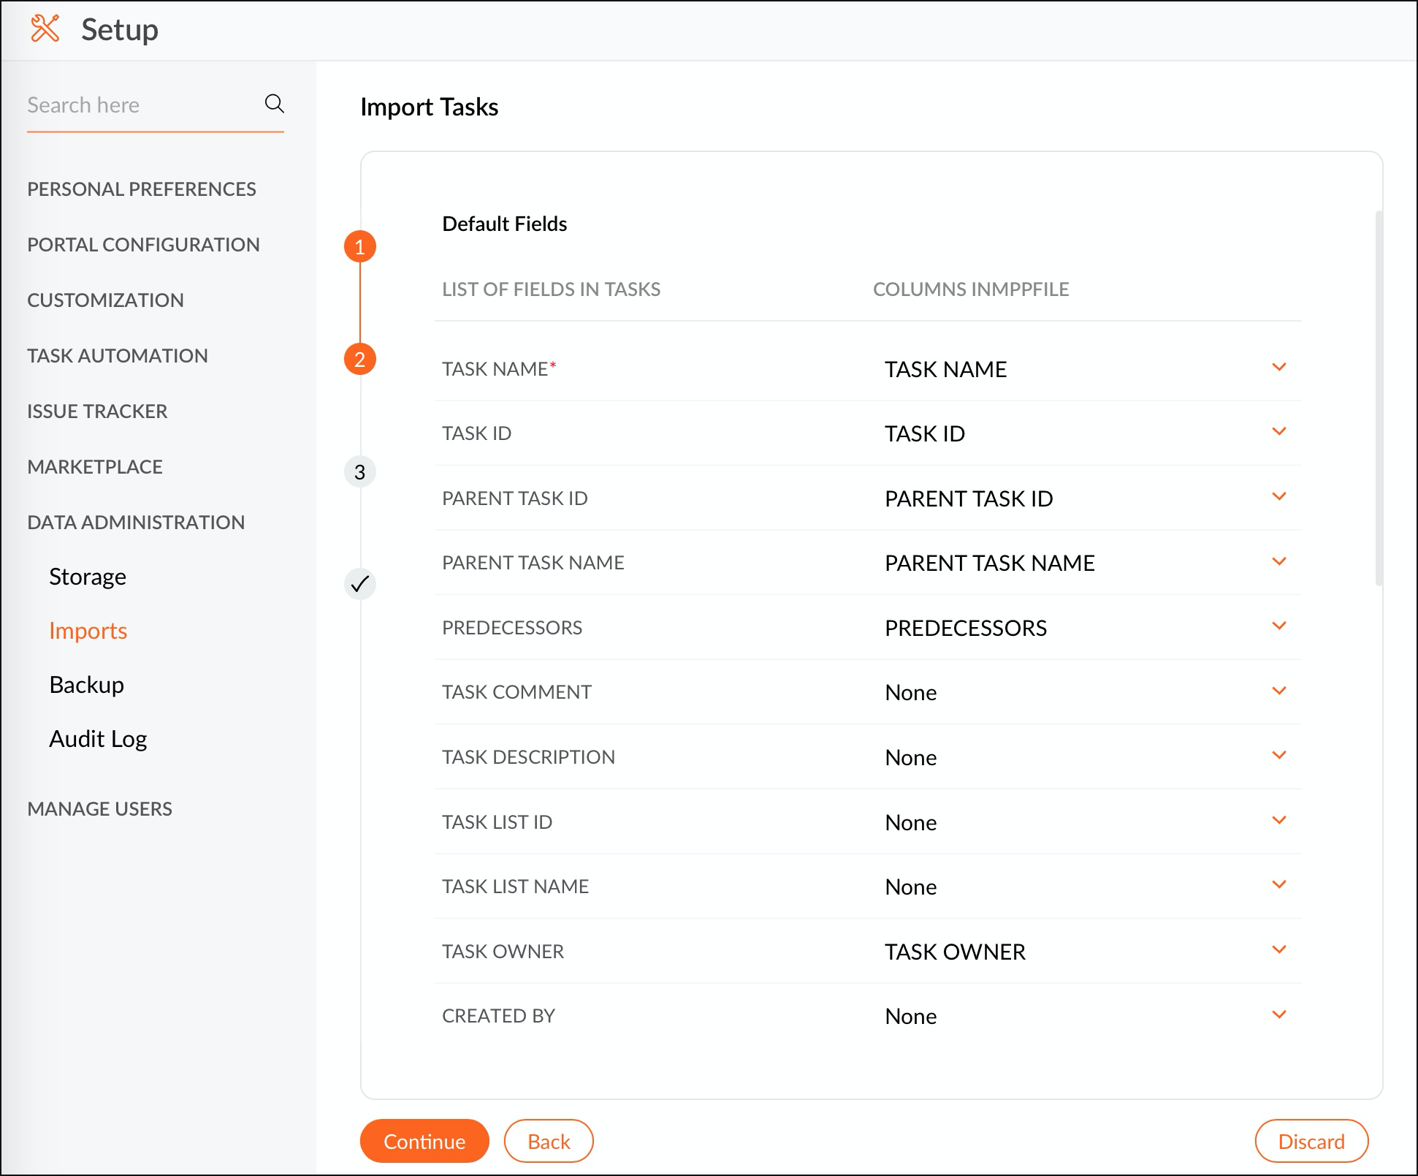Click the search magnifier icon
1418x1176 pixels.
click(x=274, y=104)
